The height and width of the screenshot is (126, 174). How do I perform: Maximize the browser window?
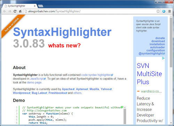(x=163, y=2)
